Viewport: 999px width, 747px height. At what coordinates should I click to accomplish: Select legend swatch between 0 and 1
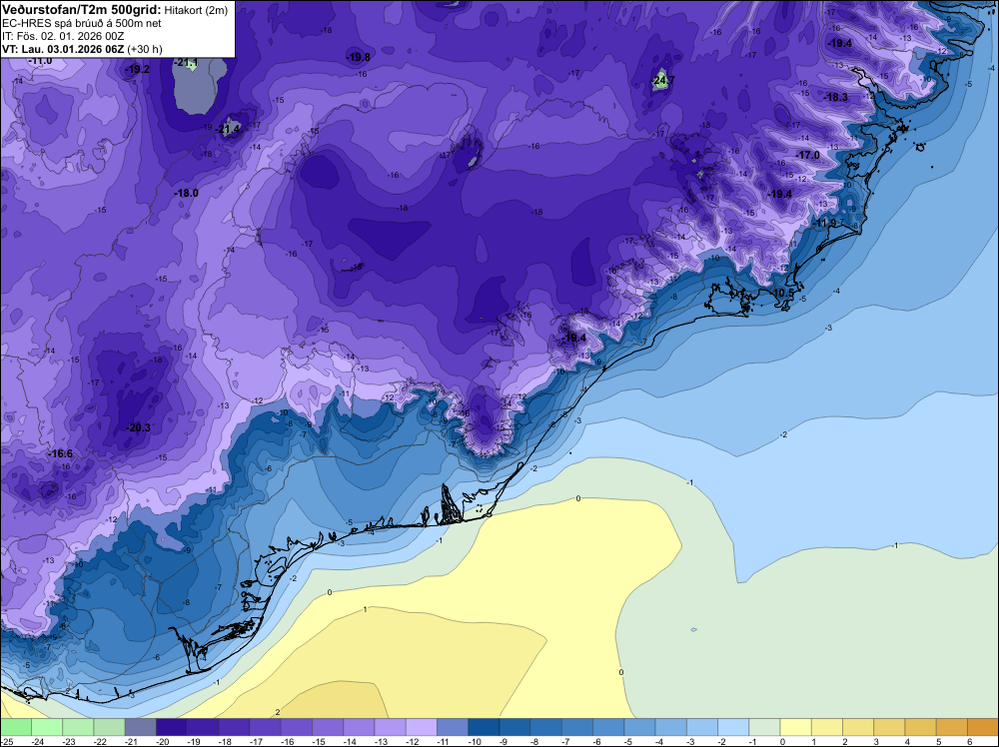pos(796,727)
